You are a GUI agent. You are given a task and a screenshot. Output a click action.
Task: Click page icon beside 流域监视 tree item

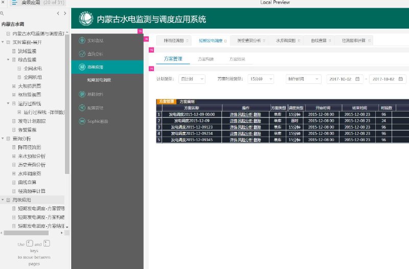(14, 51)
